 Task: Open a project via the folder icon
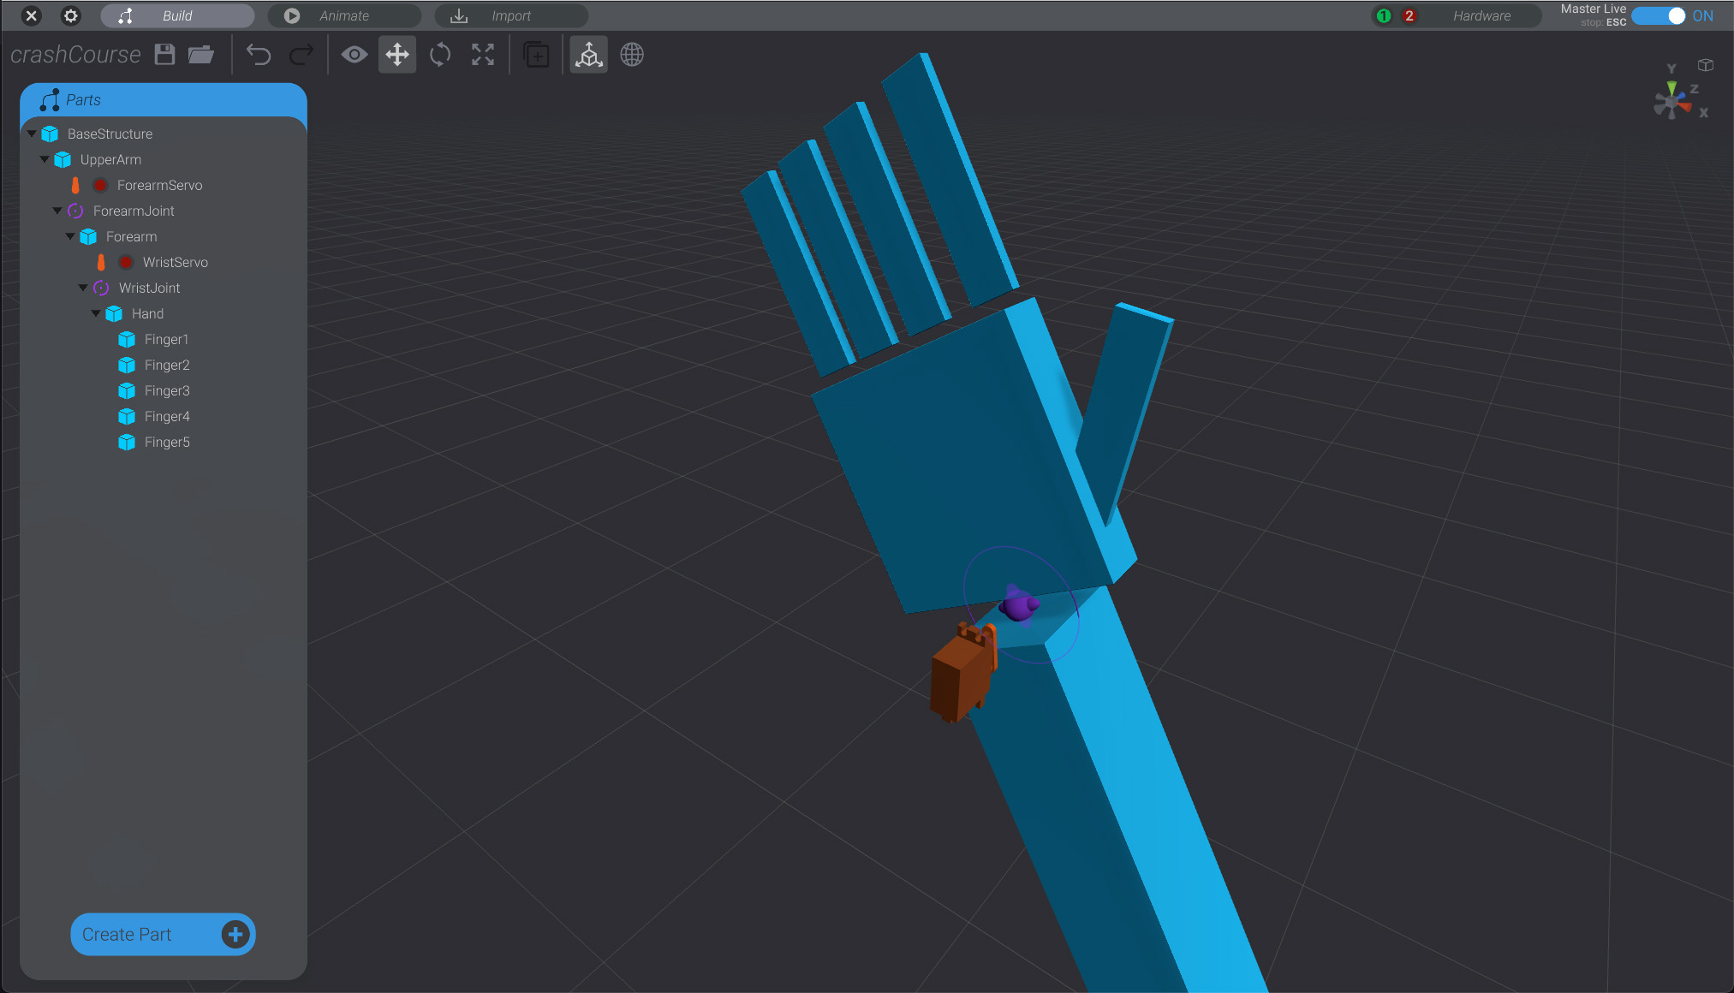point(201,54)
